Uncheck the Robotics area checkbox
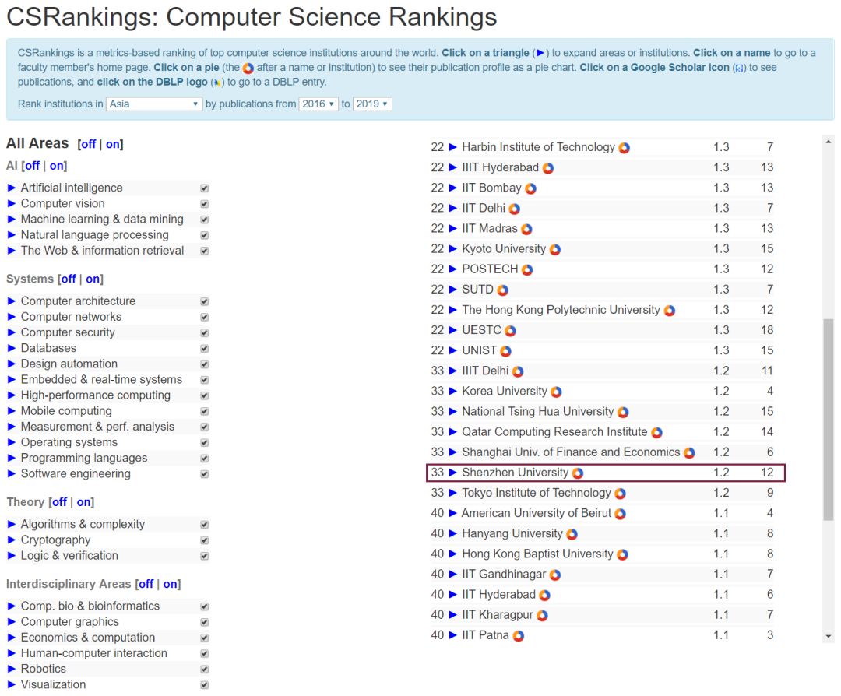The width and height of the screenshot is (841, 696). 204,670
